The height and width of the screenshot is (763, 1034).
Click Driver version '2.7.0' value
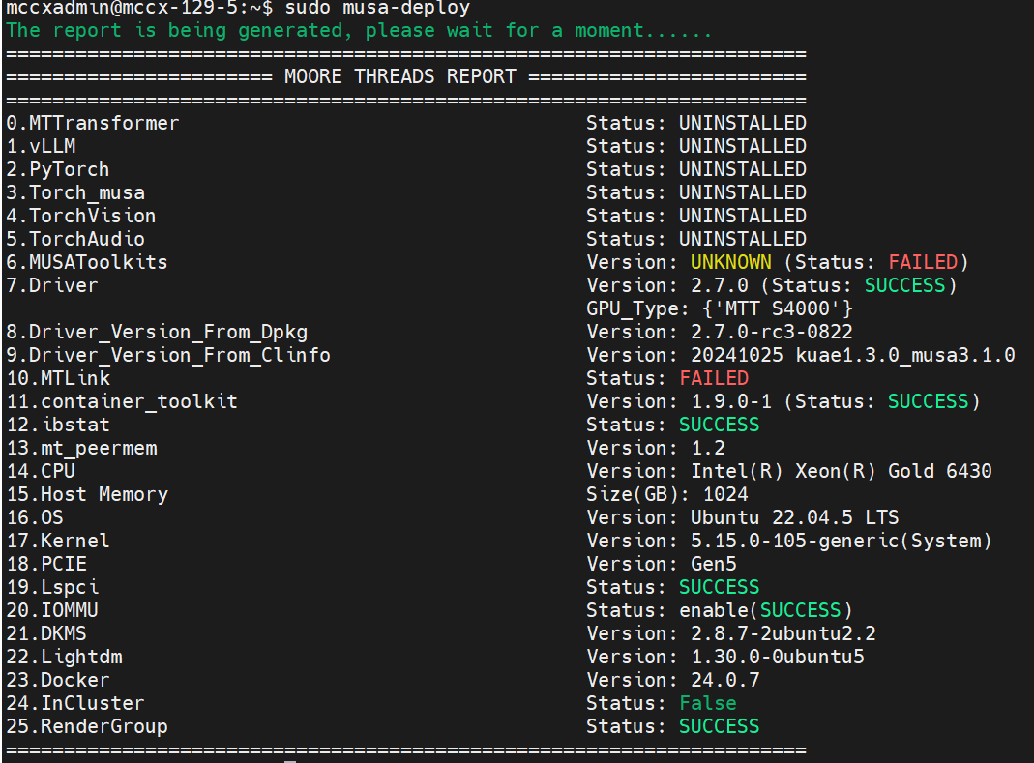click(x=720, y=285)
